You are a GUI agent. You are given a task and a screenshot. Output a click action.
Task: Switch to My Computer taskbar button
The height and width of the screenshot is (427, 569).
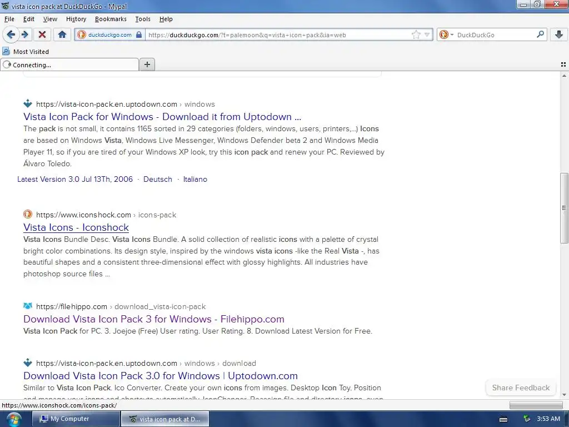[x=76, y=419]
